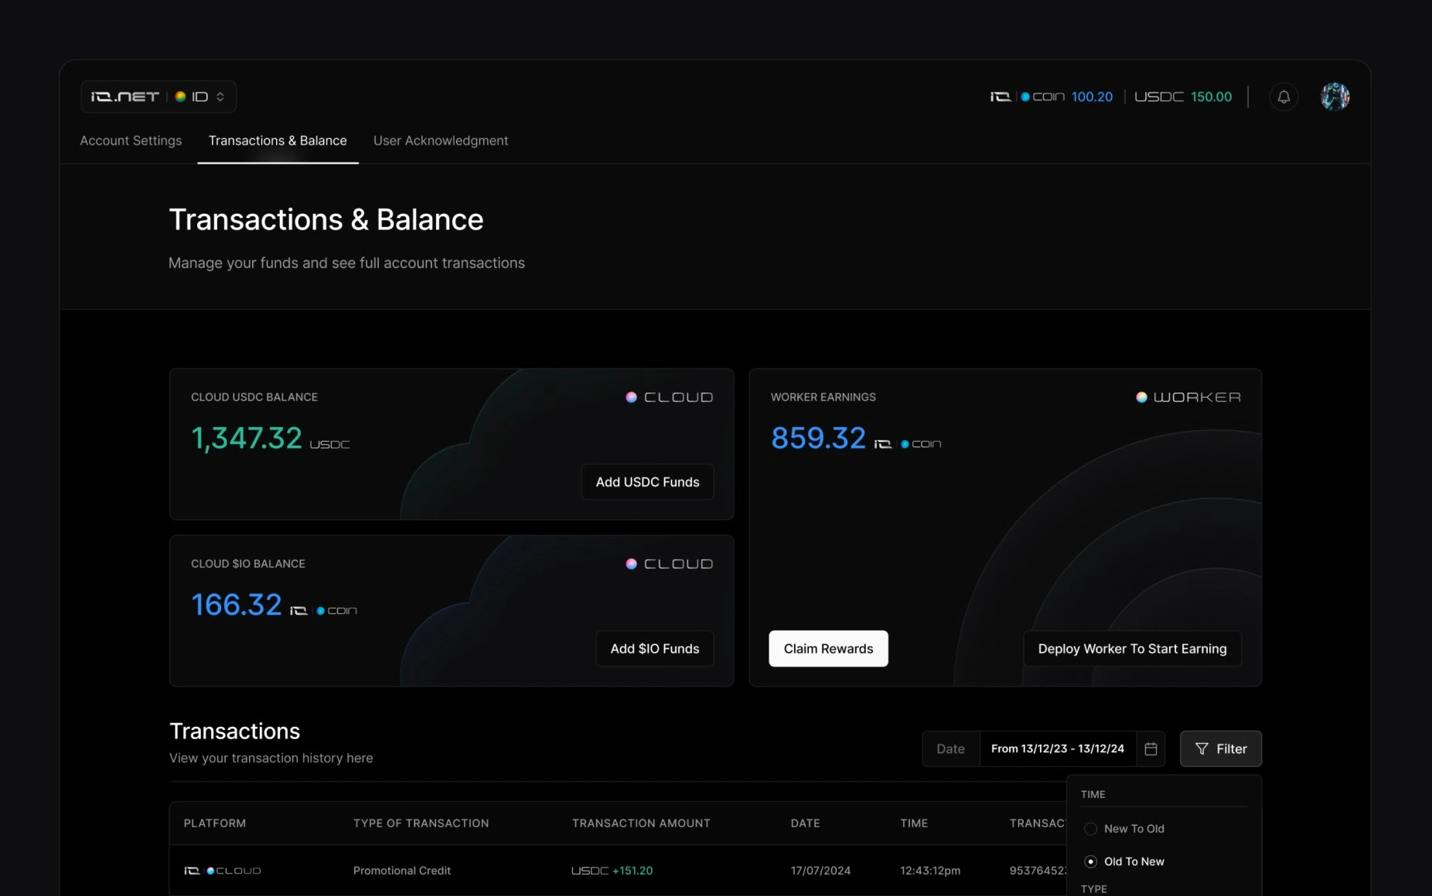The image size is (1432, 896).
Task: Select Old To New sort option
Action: [1125, 861]
